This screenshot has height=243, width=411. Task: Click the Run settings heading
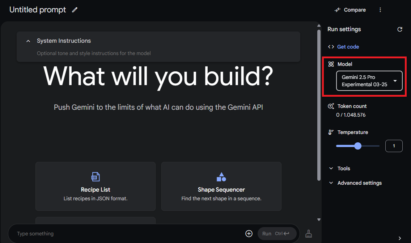pos(344,29)
